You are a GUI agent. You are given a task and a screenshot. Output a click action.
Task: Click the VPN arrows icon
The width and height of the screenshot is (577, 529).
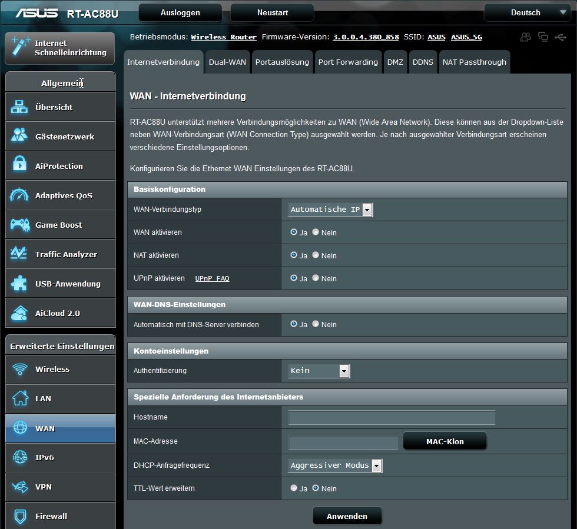point(20,487)
